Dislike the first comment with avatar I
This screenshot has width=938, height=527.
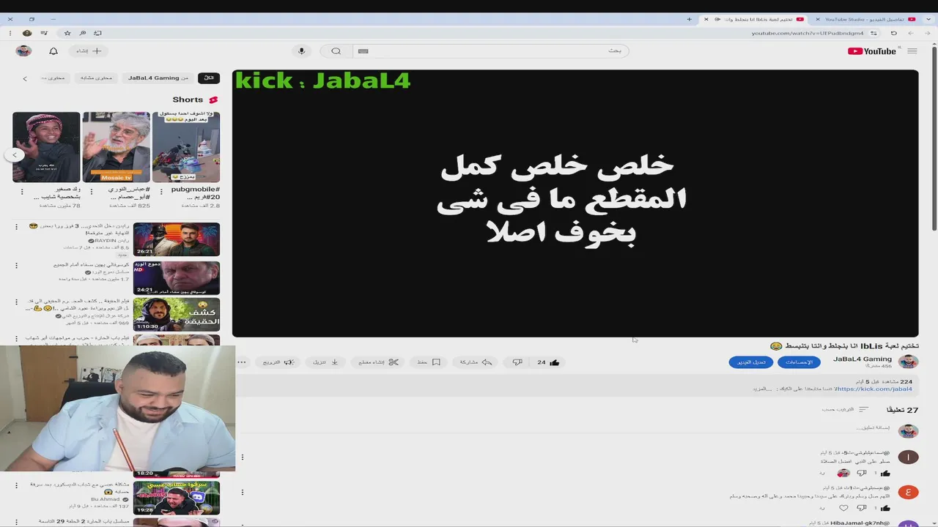click(862, 474)
